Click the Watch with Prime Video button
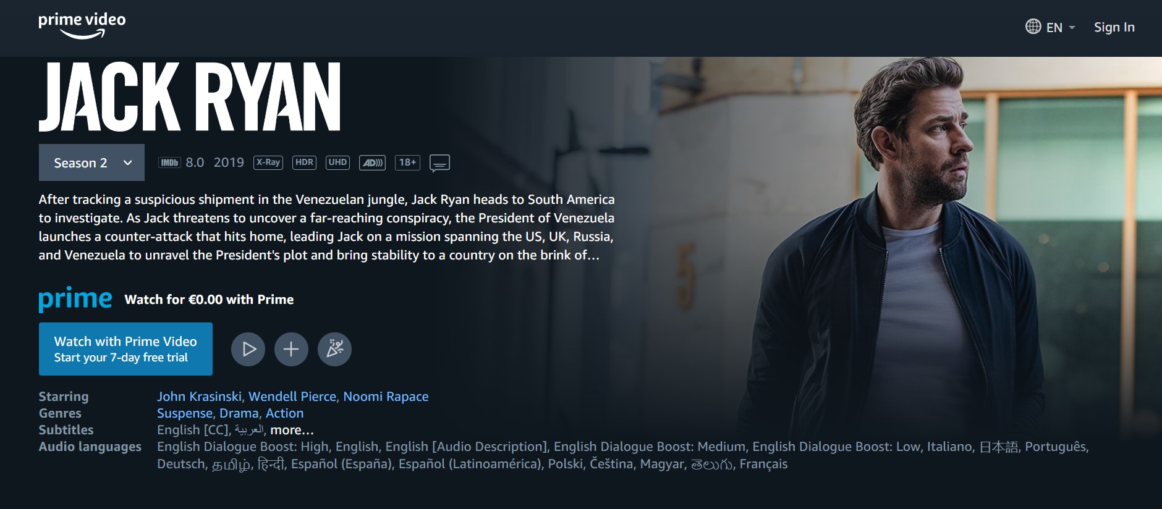 (x=125, y=349)
